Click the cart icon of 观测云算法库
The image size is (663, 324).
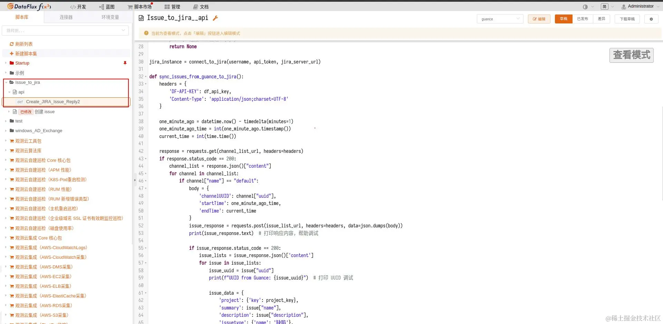[12, 151]
